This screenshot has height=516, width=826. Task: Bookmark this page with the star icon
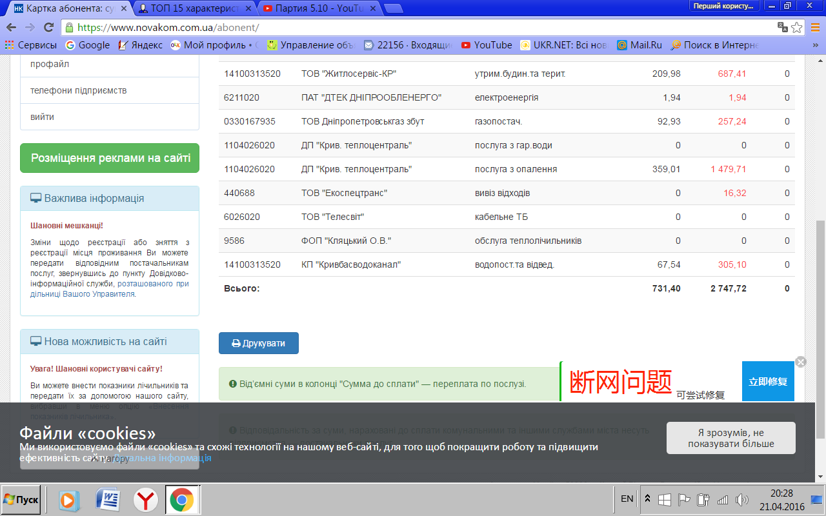coord(797,28)
